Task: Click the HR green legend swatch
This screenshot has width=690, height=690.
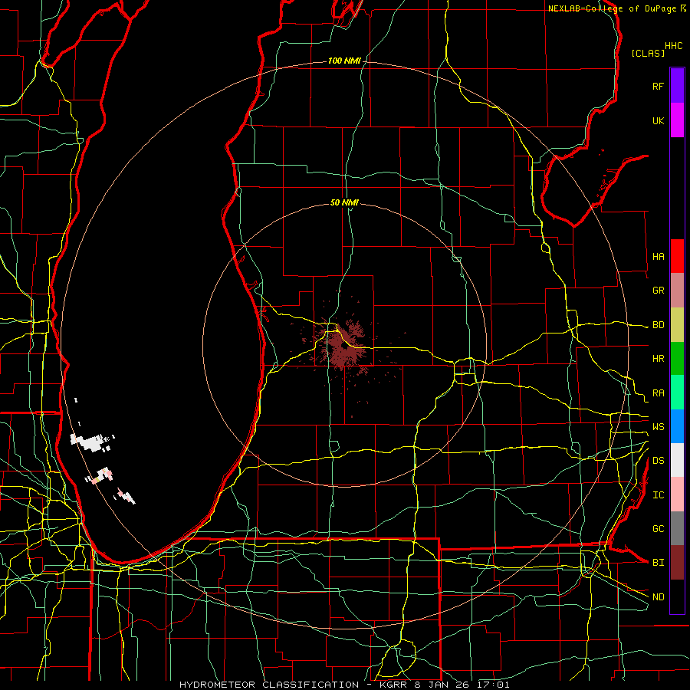Action: tap(677, 359)
